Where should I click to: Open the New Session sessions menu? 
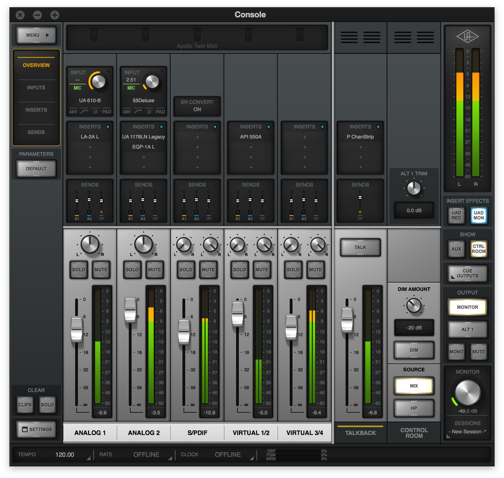tap(468, 432)
